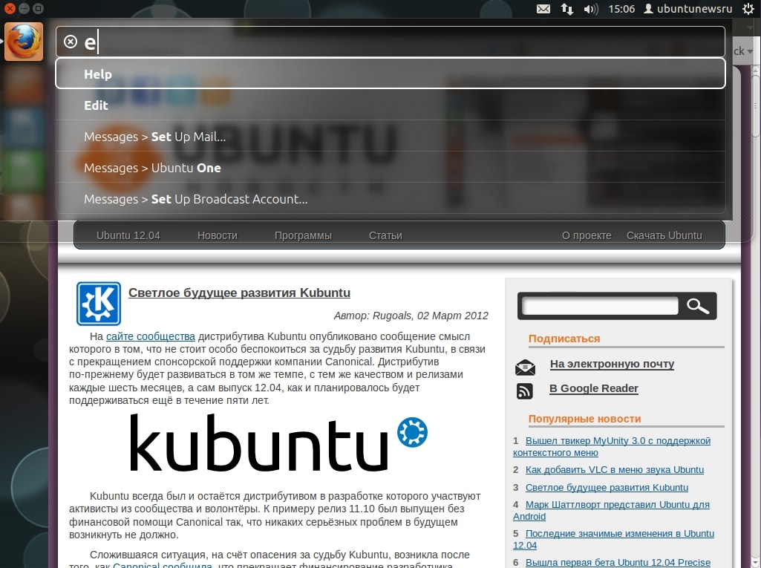761x568 pixels.
Task: Click the window minimize button
Action: [24, 8]
